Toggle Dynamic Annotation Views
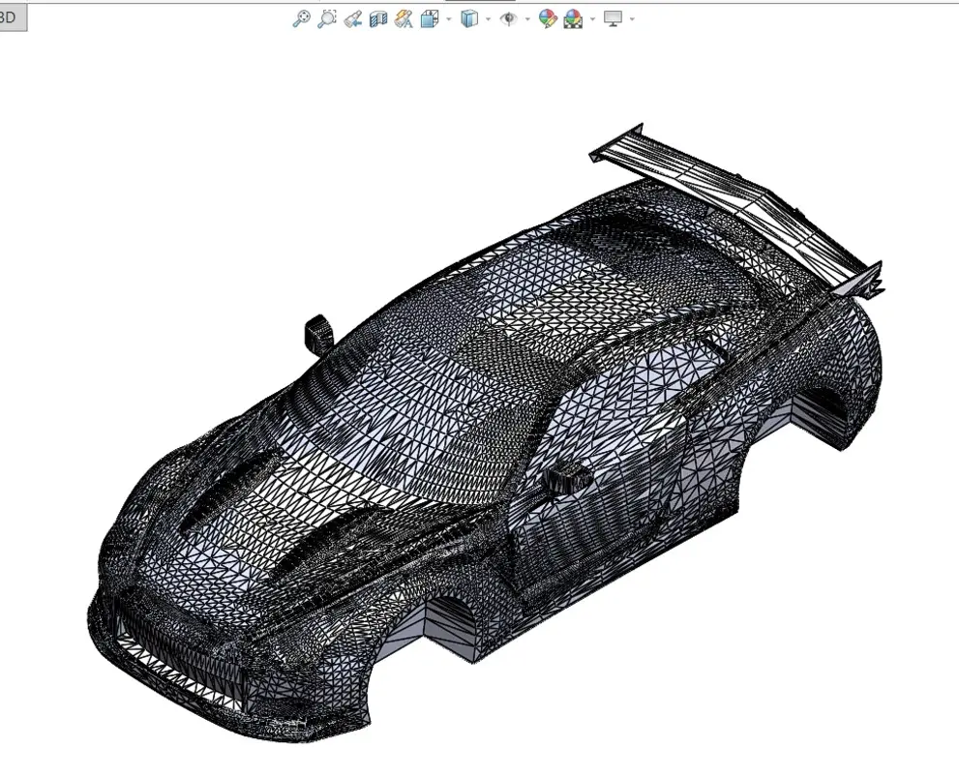Screen dimensions: 959x777 click(404, 19)
